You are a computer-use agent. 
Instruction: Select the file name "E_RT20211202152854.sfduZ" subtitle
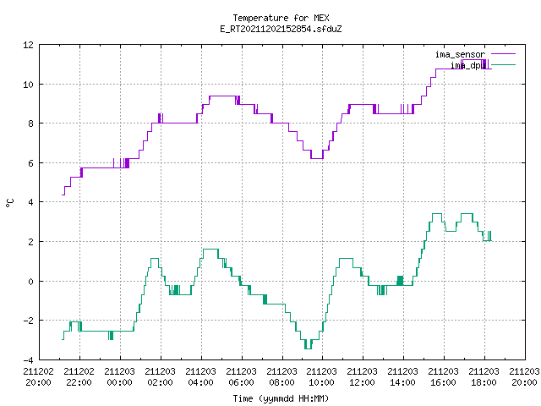[281, 29]
